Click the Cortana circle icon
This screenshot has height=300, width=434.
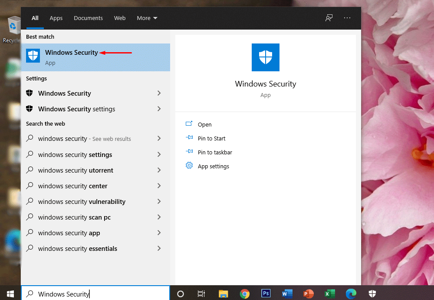pyautogui.click(x=181, y=294)
